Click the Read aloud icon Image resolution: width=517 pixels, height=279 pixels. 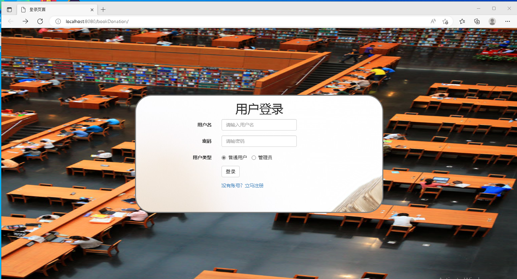pyautogui.click(x=433, y=21)
